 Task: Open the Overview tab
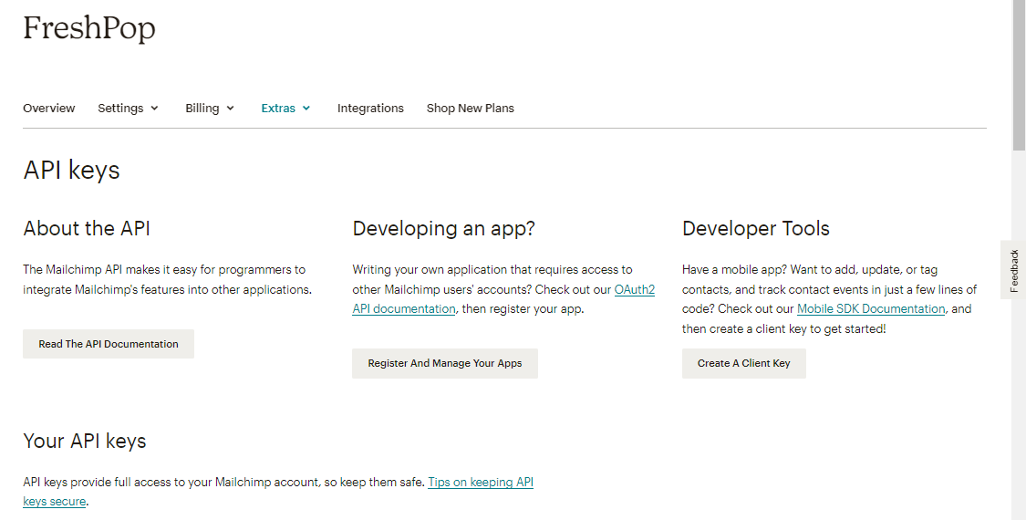pyautogui.click(x=49, y=108)
